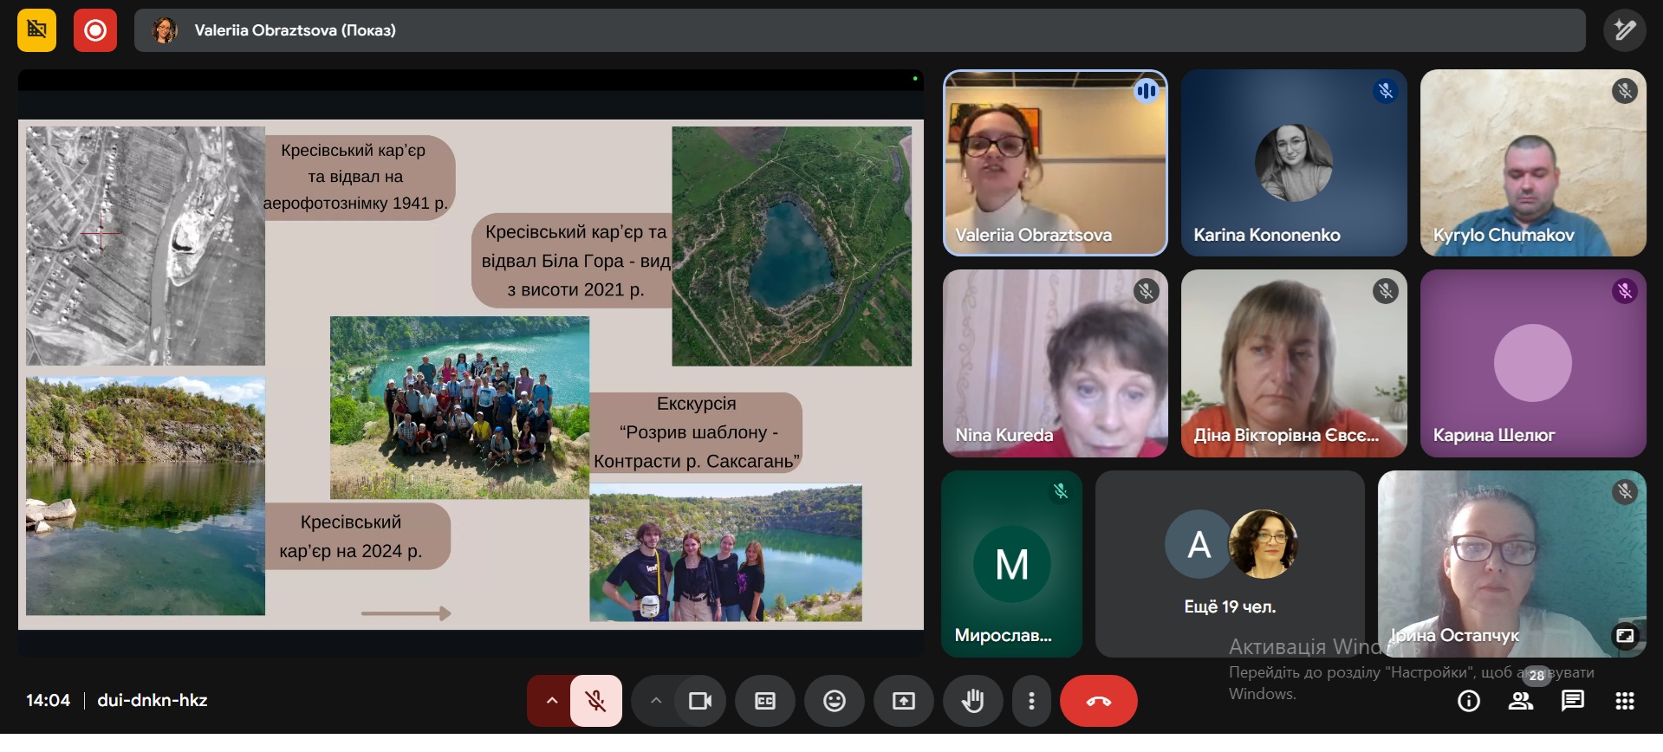The height and width of the screenshot is (752, 1663).
Task: Open the meeting details info icon
Action: coord(1468,701)
